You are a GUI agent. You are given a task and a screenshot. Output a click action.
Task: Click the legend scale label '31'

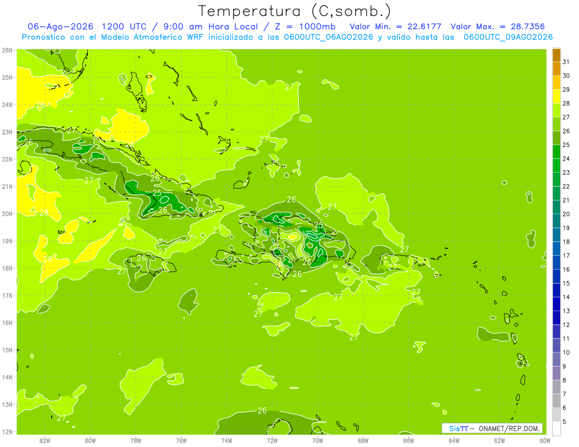(566, 61)
